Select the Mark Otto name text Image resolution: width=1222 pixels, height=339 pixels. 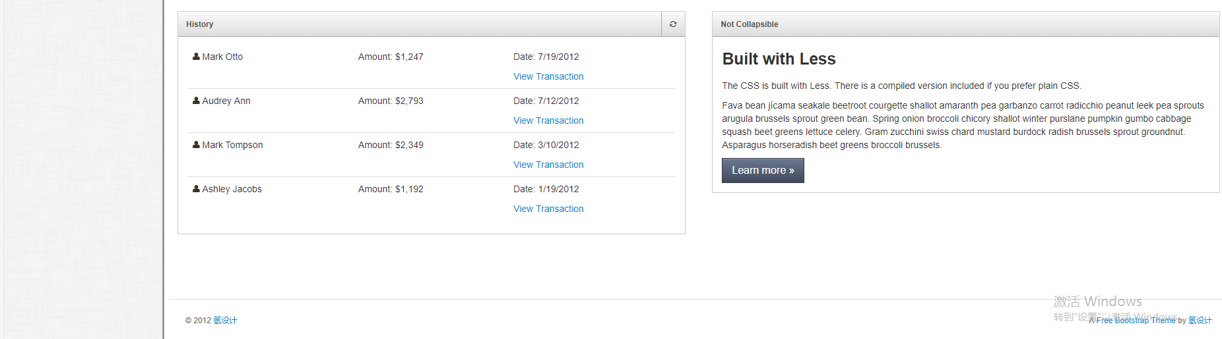[222, 57]
